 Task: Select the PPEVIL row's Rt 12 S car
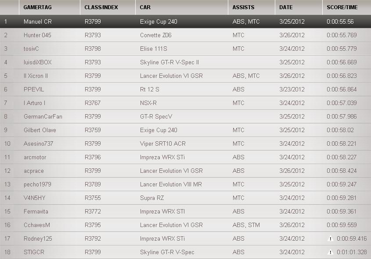pyautogui.click(x=149, y=89)
